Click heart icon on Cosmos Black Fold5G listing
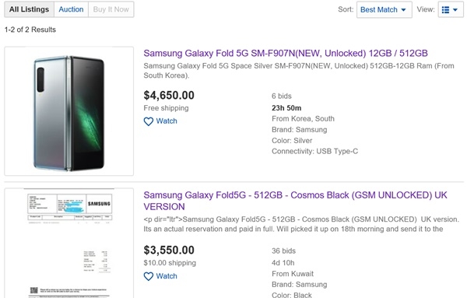Screen dimensions: 467x298 [149, 276]
